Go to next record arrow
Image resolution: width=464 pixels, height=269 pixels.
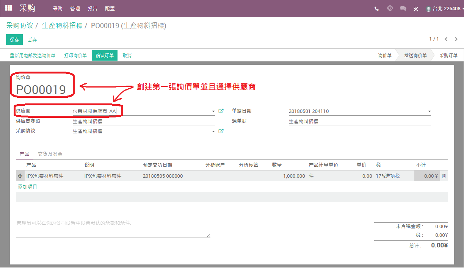point(456,39)
